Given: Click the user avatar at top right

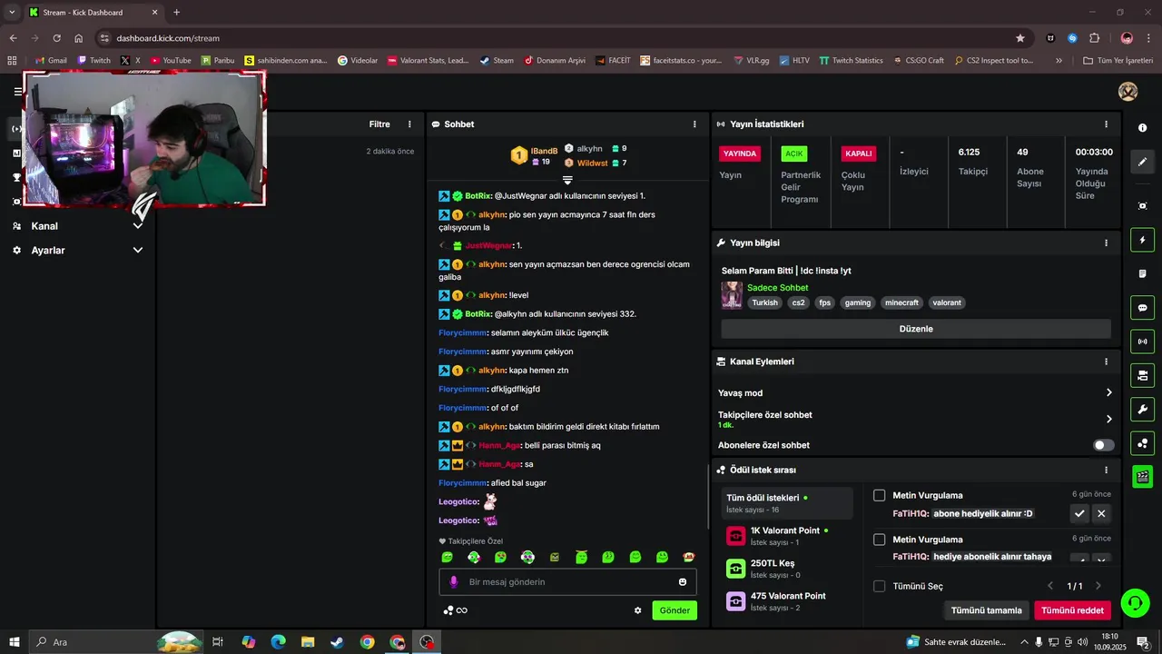Looking at the screenshot, I should (x=1128, y=92).
